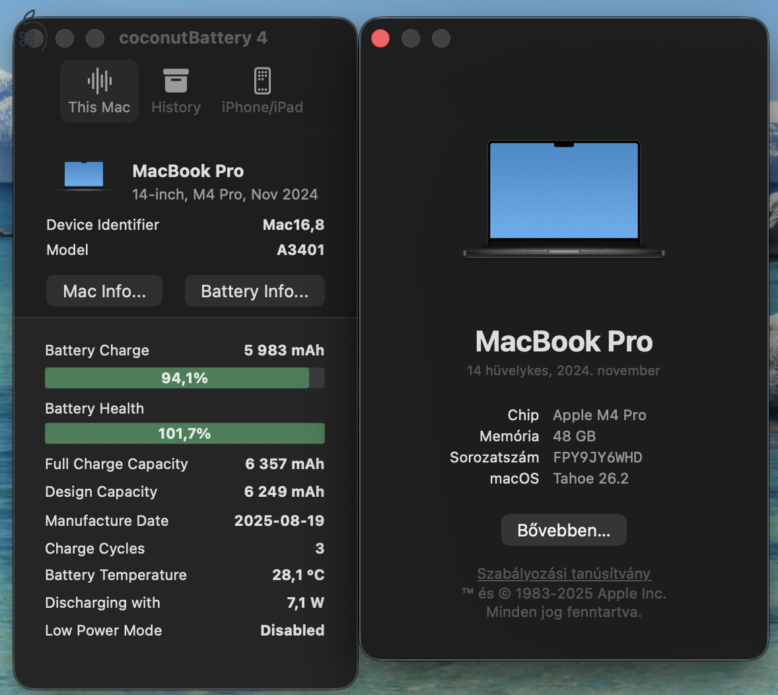Click the iPhone/iPad device icon
This screenshot has width=778, height=695.
coord(262,81)
